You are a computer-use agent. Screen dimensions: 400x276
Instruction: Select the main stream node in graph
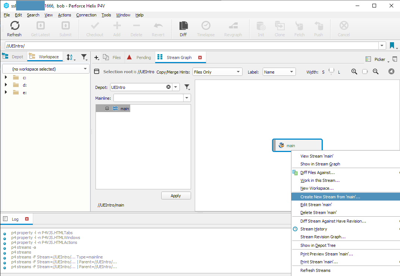click(297, 145)
